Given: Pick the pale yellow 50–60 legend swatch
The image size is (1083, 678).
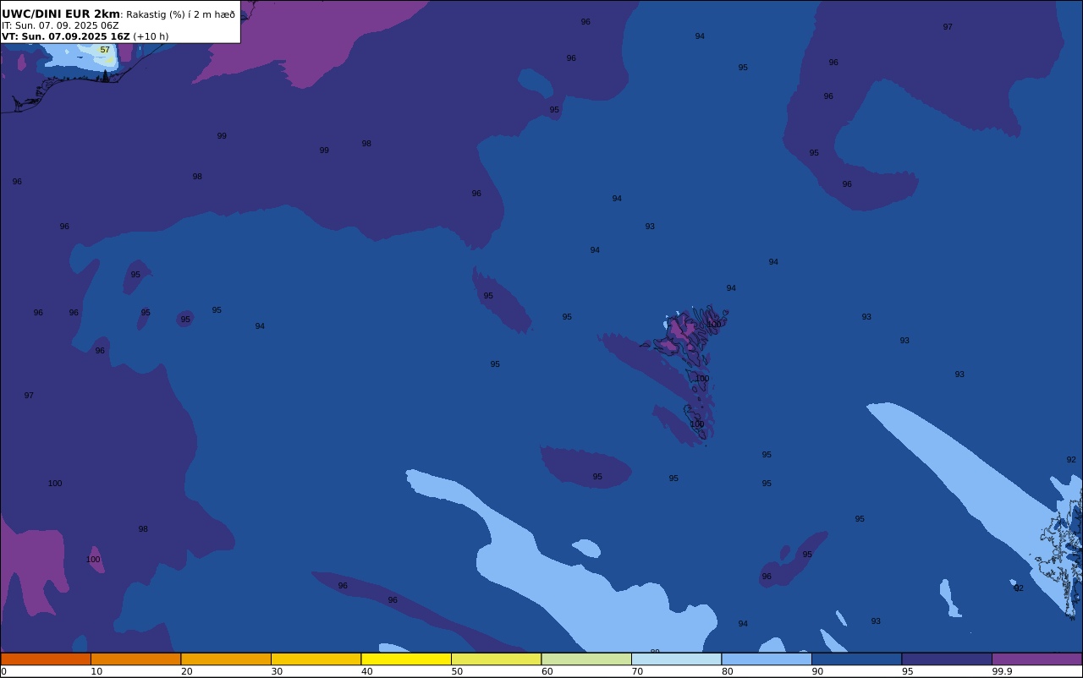Looking at the screenshot, I should 496,659.
